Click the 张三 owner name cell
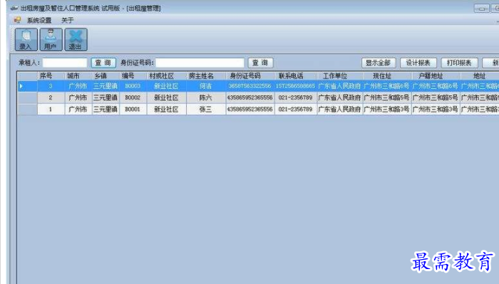Screen dimensions: 499x284 pyautogui.click(x=206, y=110)
